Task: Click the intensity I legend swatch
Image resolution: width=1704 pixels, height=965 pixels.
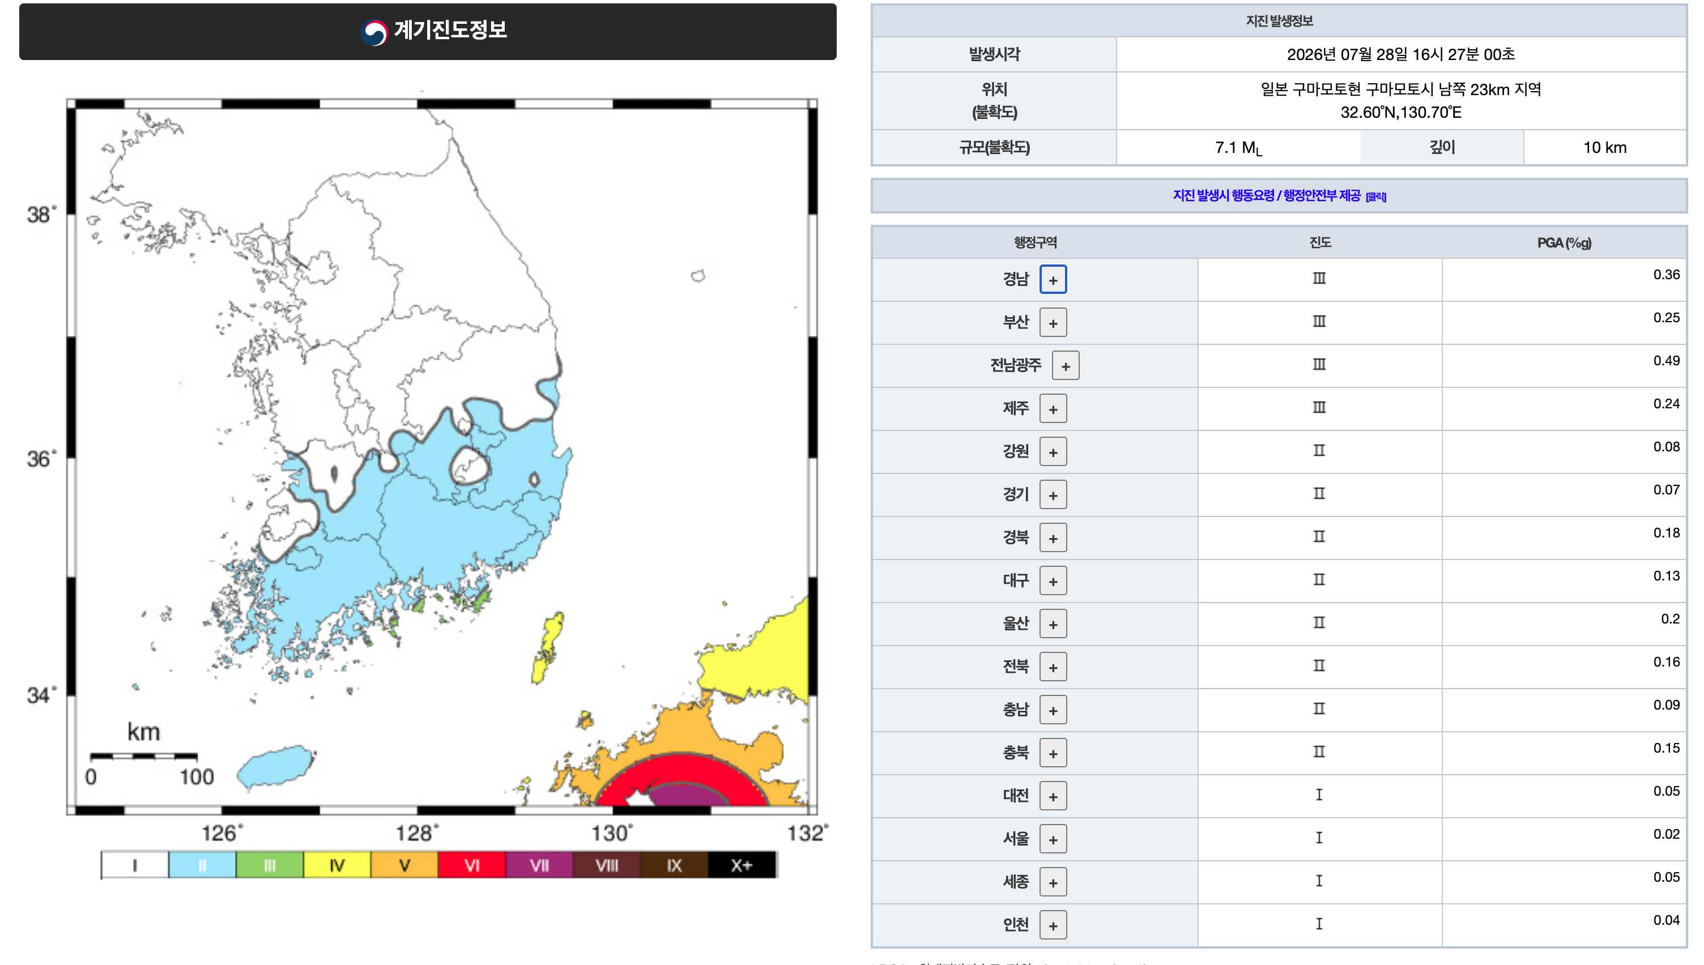Action: (135, 865)
